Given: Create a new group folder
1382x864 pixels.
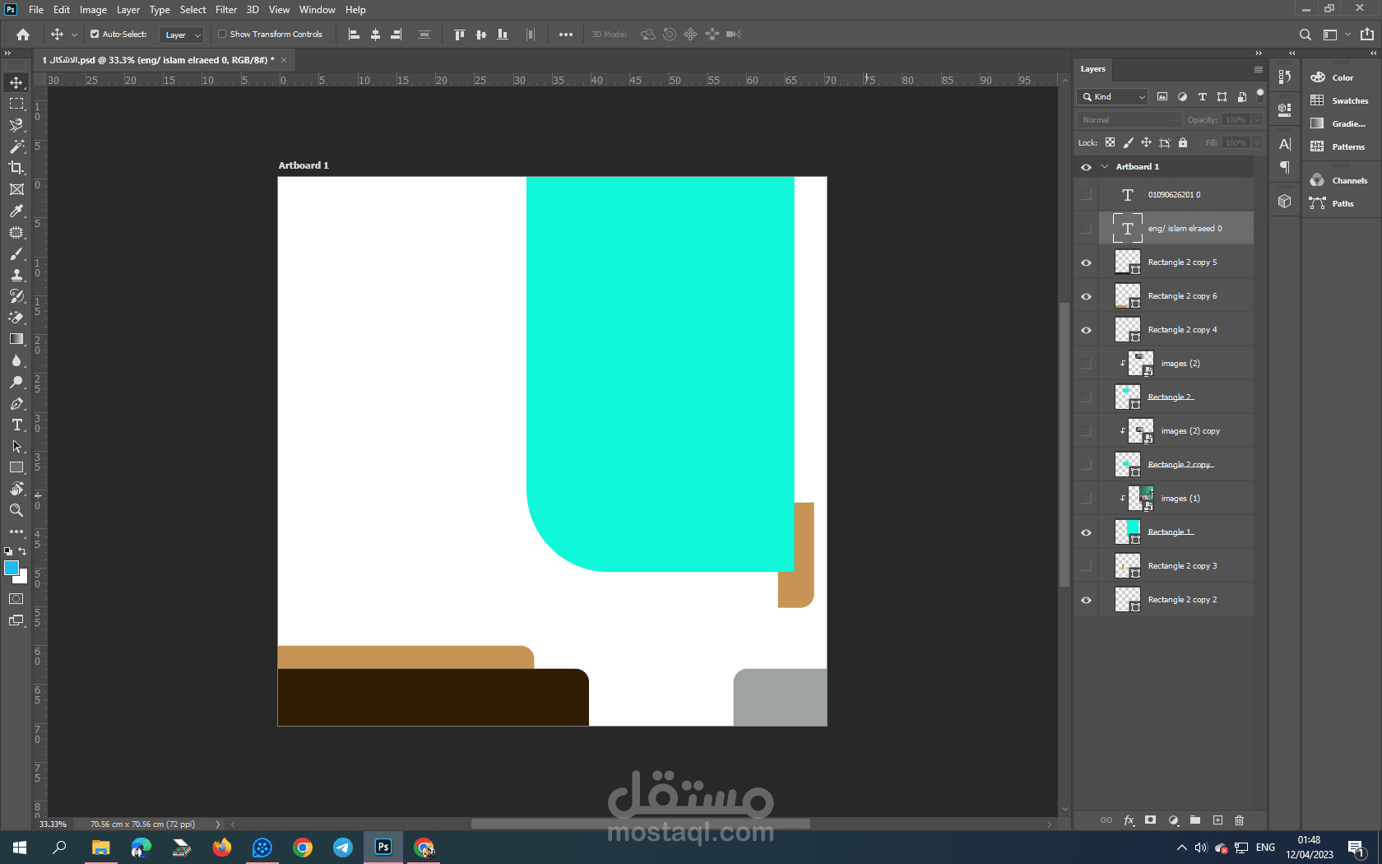Looking at the screenshot, I should click(1195, 820).
